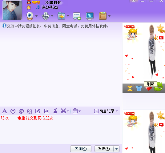Take a screenshot with scissors icon
Image resolution: width=165 pixels, height=153 pixels.
[x=63, y=111]
